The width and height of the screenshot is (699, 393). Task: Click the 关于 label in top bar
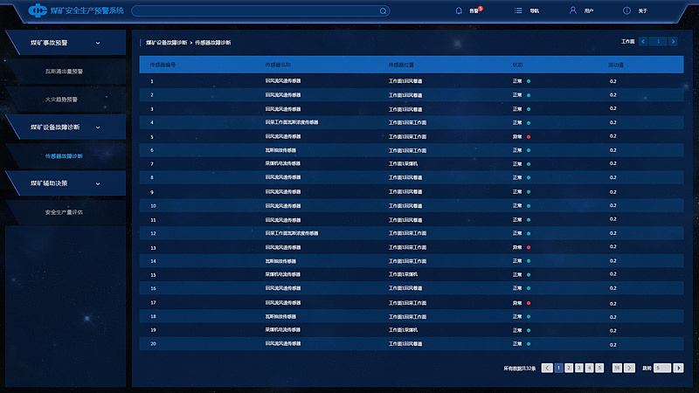(x=643, y=11)
